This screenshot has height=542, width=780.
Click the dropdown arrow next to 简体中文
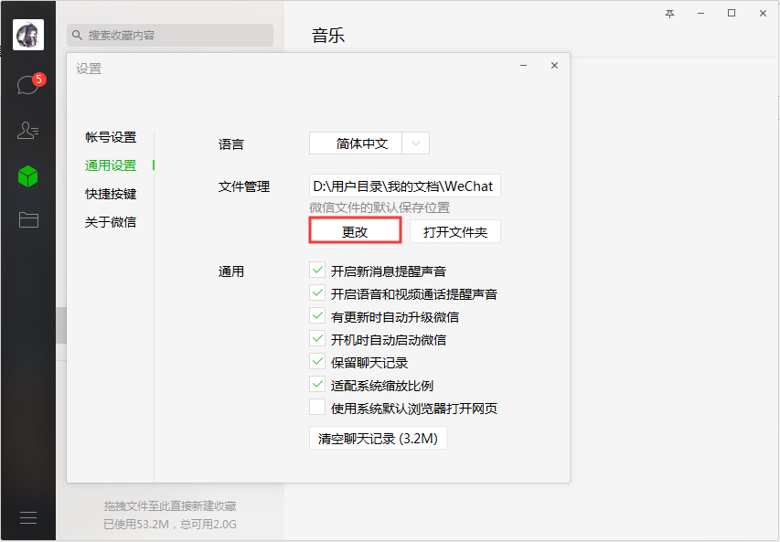click(416, 143)
